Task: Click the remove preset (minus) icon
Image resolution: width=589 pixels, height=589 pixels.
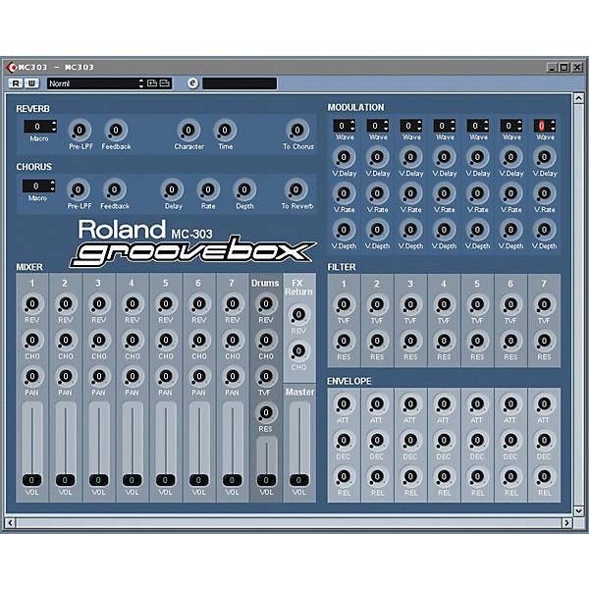Action: (x=165, y=83)
